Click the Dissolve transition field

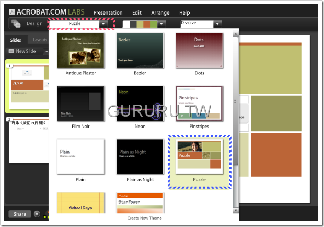coord(197,24)
